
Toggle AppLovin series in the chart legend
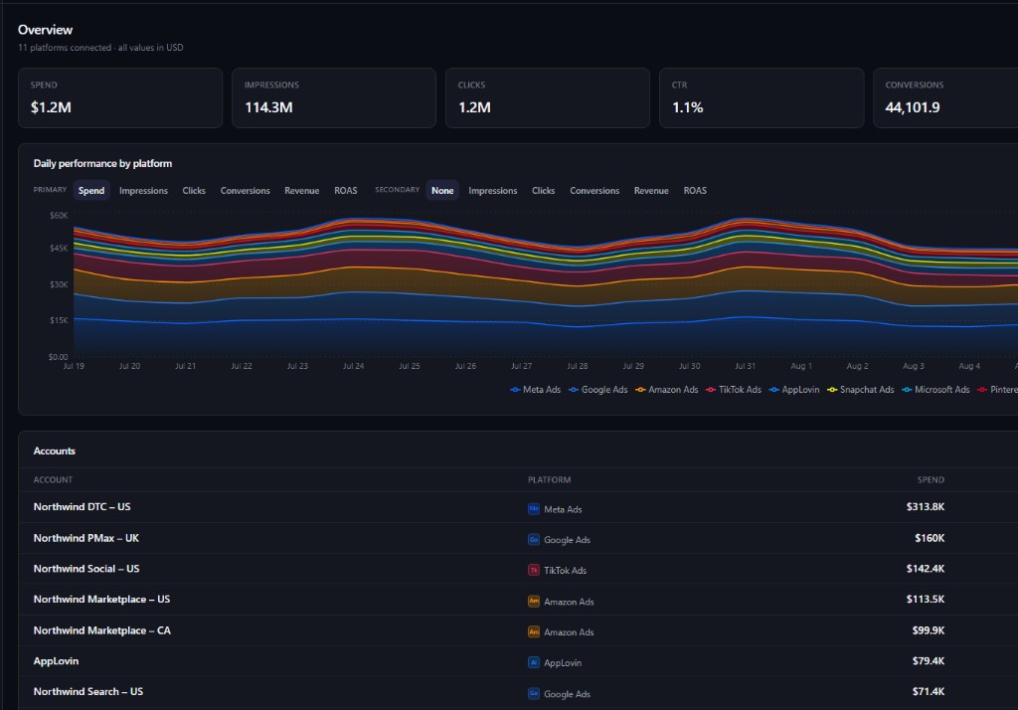794,390
